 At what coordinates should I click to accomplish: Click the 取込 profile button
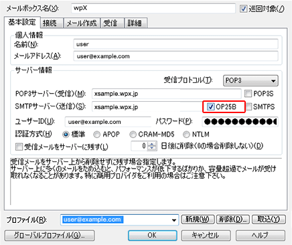coord(269,220)
